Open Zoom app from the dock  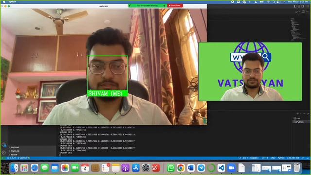coord(231,168)
